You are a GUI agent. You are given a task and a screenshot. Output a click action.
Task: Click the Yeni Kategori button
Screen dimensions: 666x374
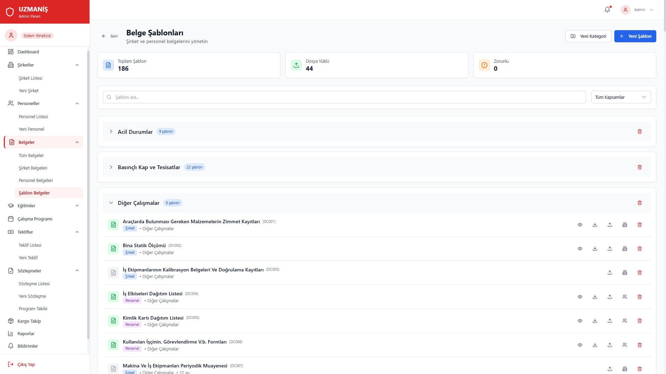588,36
